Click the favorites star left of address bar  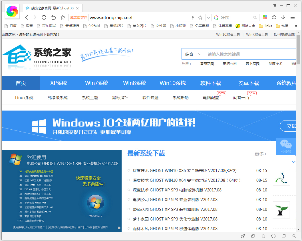[63, 17]
